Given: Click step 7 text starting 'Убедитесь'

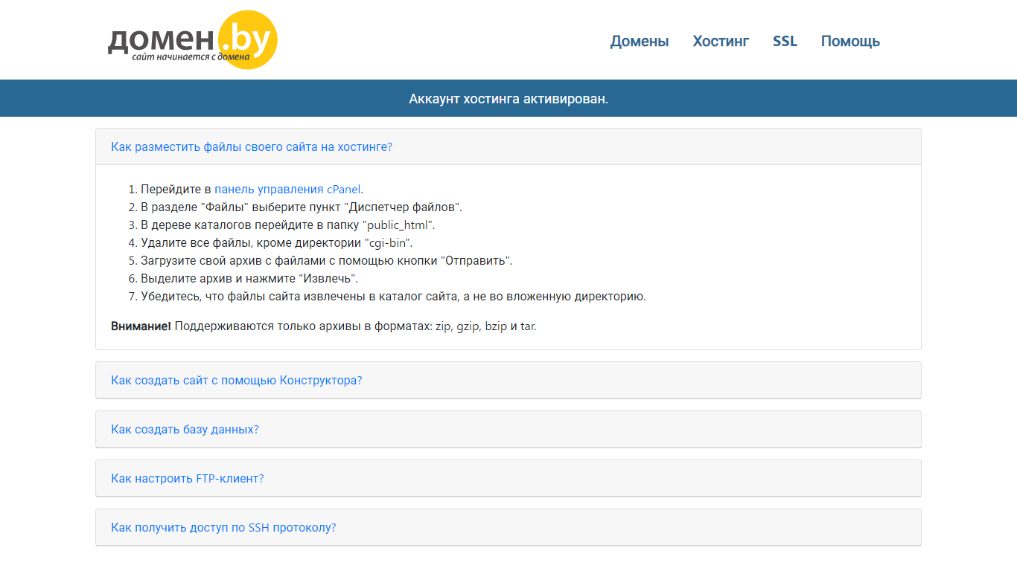Looking at the screenshot, I should (x=393, y=297).
